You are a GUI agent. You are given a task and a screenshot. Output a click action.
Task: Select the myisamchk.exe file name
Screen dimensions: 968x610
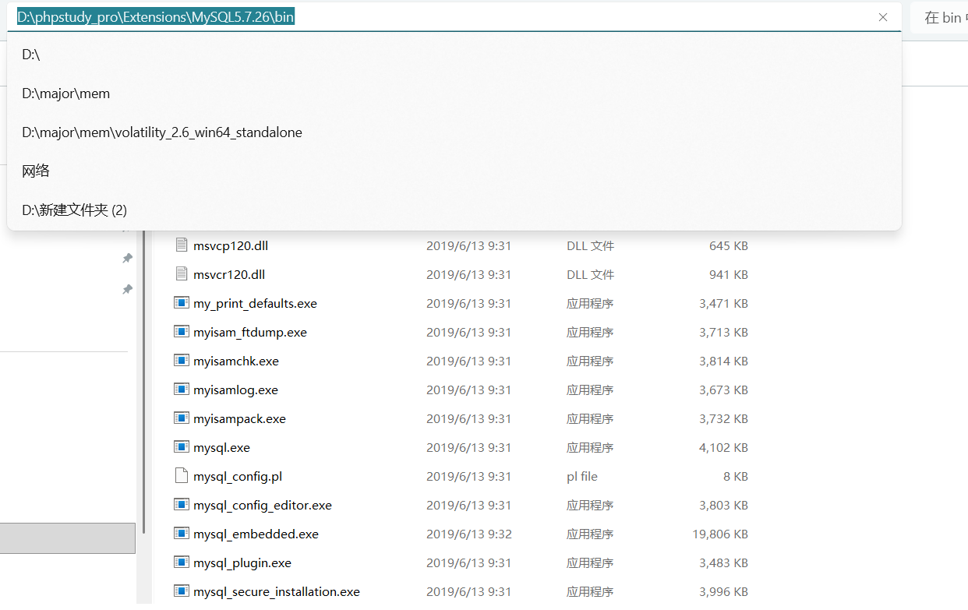[236, 361]
